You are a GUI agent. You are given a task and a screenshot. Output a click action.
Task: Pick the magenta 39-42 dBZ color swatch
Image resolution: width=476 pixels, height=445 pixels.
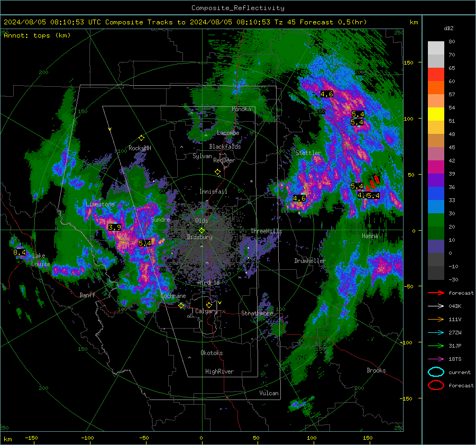click(436, 167)
